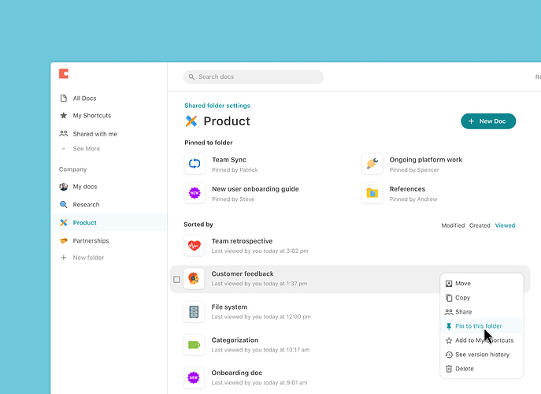
Task: Select Add to My Shortcuts option
Action: pyautogui.click(x=482, y=340)
